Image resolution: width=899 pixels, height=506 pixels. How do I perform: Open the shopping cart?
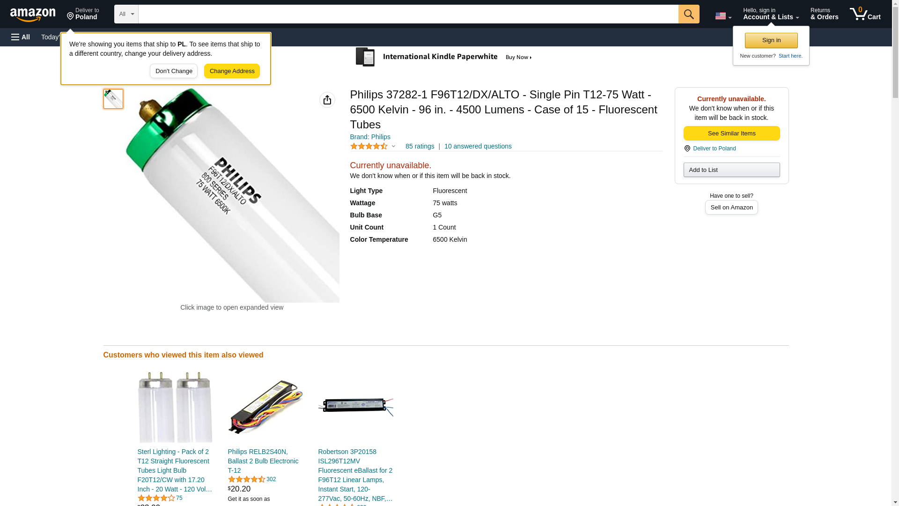[x=865, y=14]
